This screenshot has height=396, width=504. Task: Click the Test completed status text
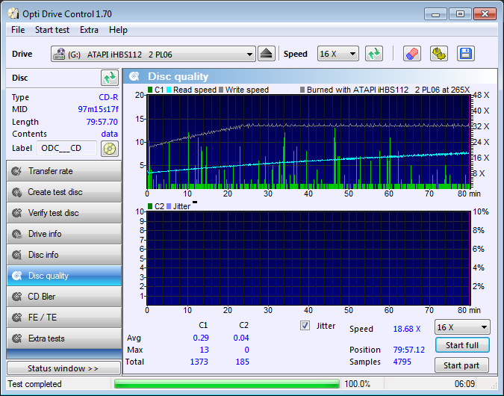(34, 384)
